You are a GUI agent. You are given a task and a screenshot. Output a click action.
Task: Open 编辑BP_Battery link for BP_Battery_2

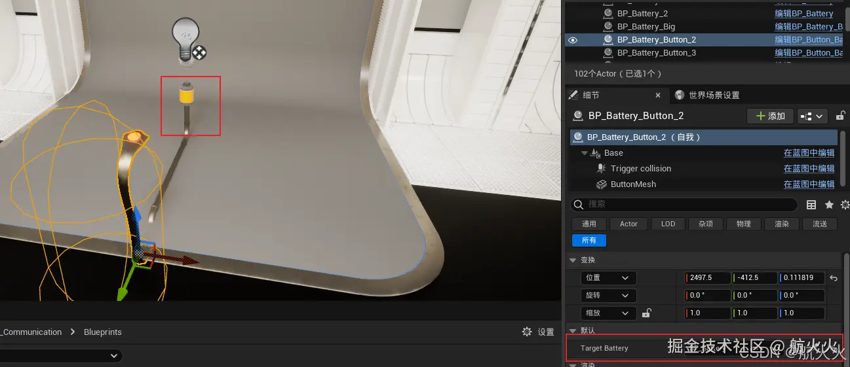(x=804, y=13)
